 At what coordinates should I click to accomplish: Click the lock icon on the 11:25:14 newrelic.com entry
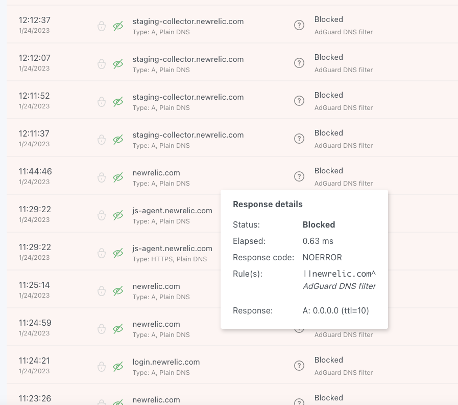[101, 290]
